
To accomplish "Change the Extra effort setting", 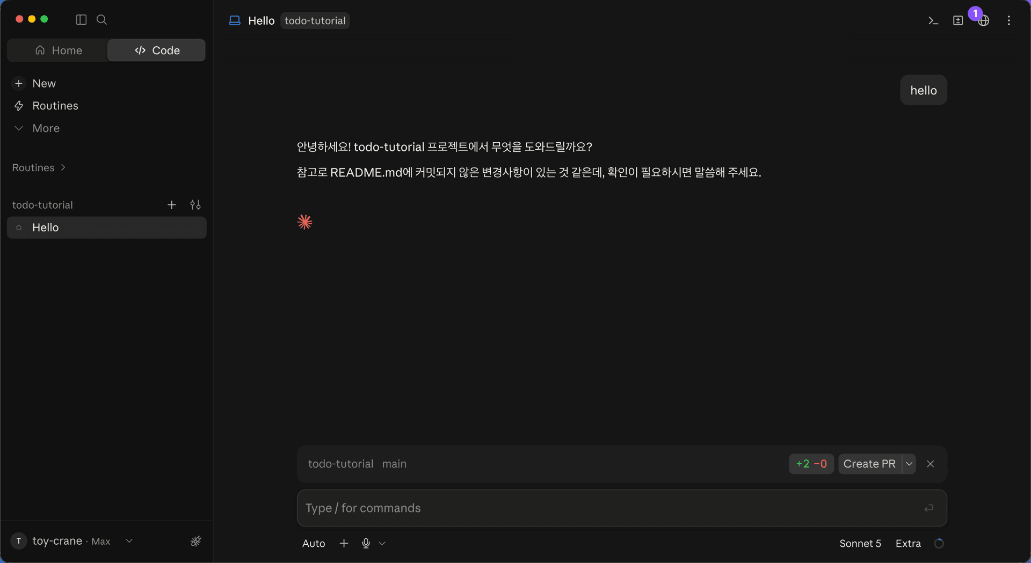I will (908, 544).
